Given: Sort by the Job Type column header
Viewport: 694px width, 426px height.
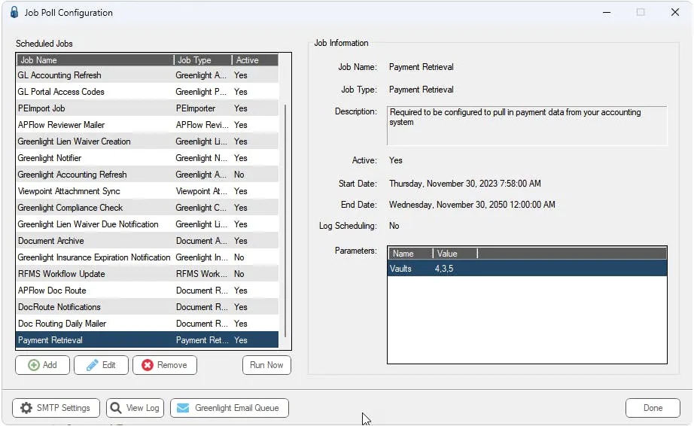Looking at the screenshot, I should pos(202,60).
